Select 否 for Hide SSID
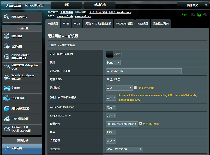 coord(115,79)
